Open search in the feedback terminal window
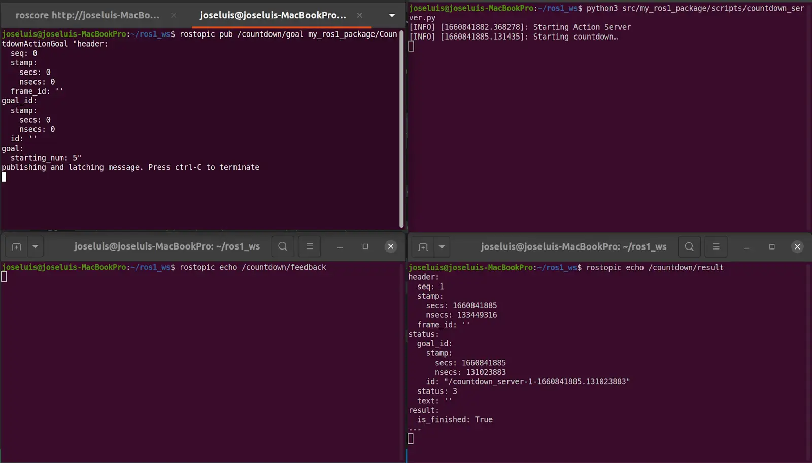 click(x=283, y=246)
